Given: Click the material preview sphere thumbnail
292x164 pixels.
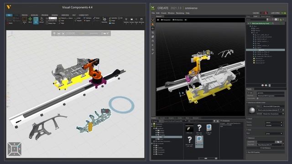Looking at the screenshot, I should pos(251,110).
